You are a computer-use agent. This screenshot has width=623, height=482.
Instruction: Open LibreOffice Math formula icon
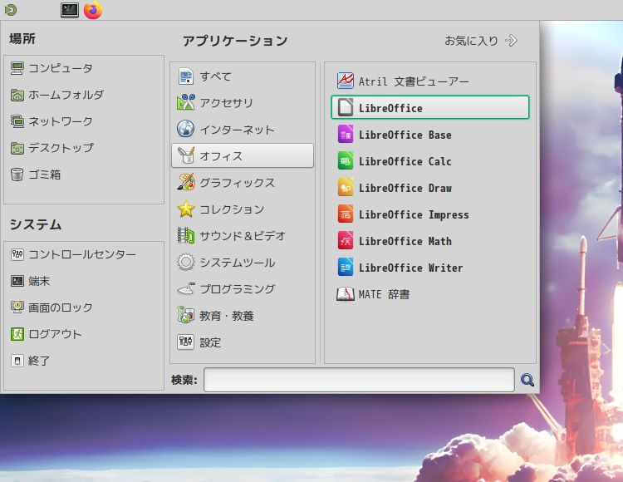tap(346, 241)
